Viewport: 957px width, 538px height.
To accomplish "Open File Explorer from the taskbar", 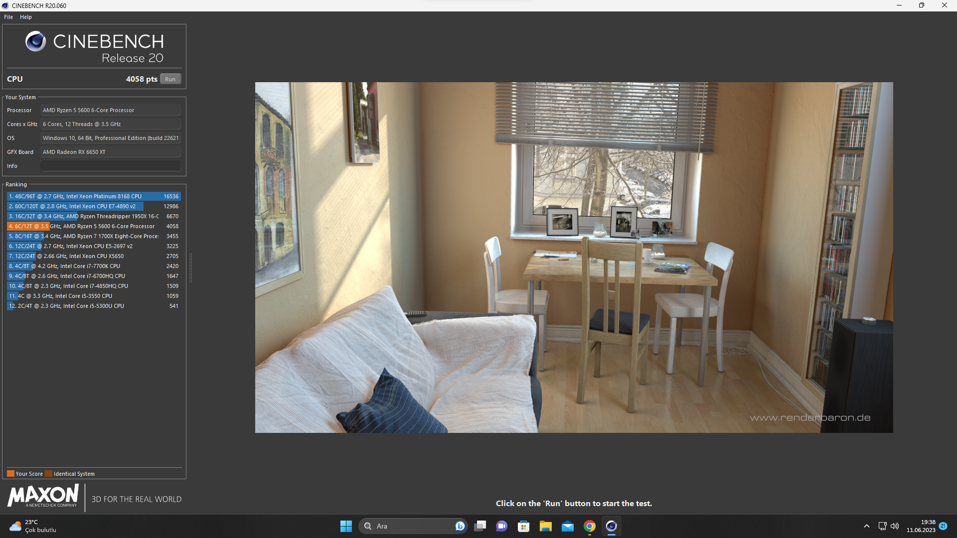I will coord(545,526).
